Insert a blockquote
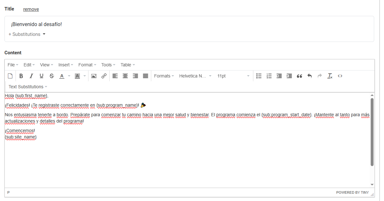Image resolution: width=384 pixels, height=201 pixels. pyautogui.click(x=299, y=76)
